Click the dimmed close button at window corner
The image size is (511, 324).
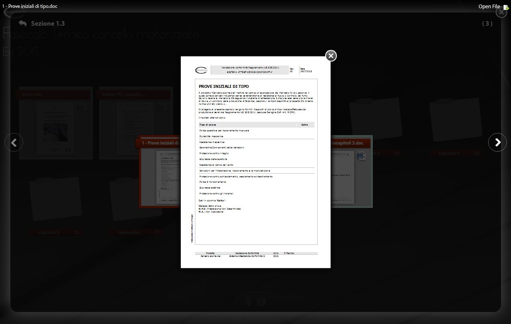tap(501, 12)
